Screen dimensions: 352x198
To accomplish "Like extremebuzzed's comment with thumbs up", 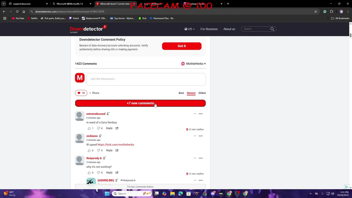I will coord(89,128).
